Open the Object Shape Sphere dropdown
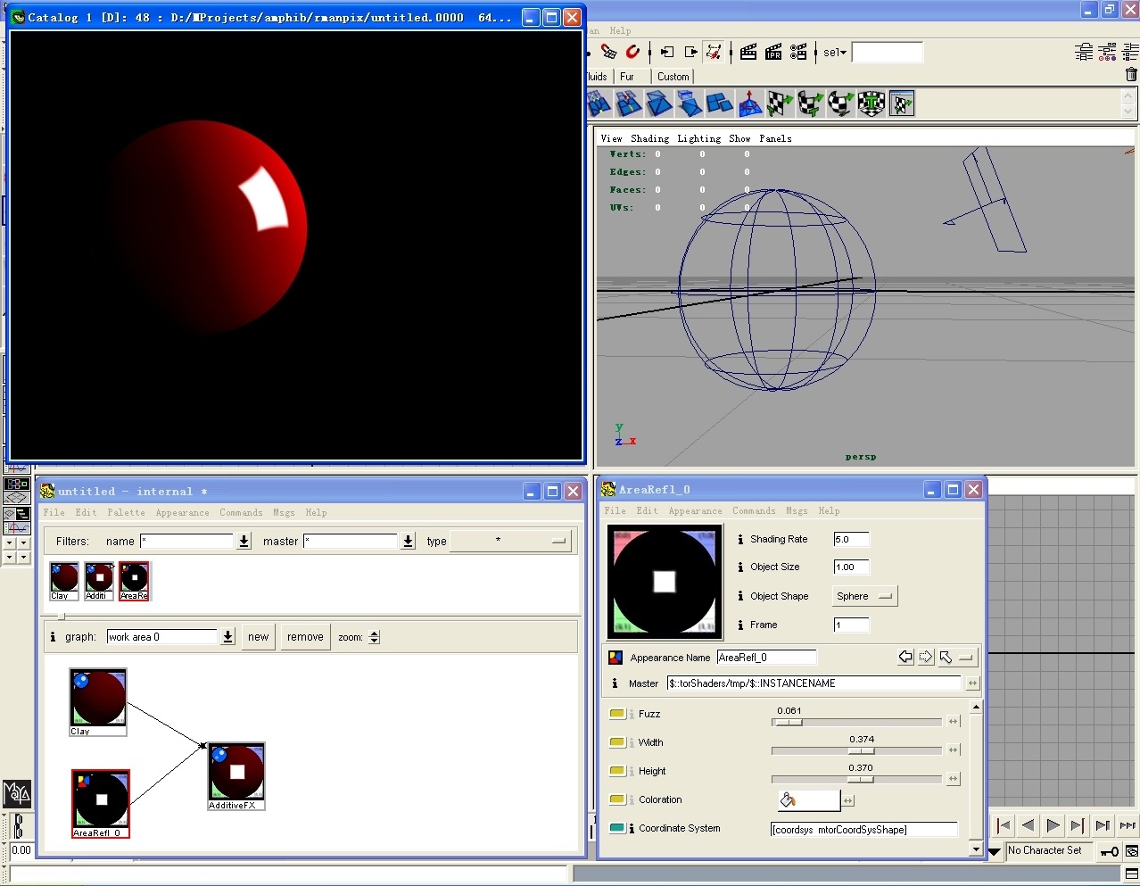This screenshot has height=886, width=1140. 863,596
